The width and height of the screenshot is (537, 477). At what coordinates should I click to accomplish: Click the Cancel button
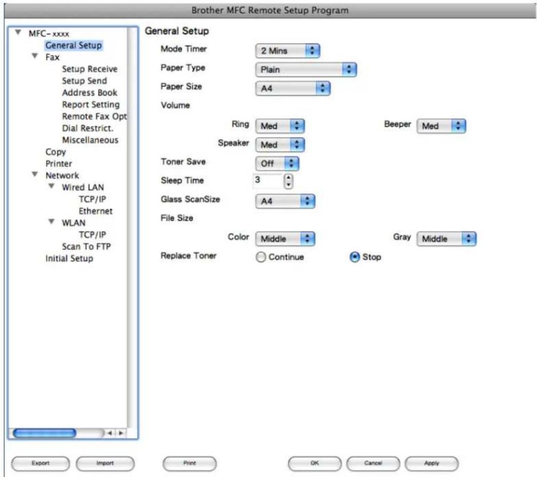tap(373, 464)
